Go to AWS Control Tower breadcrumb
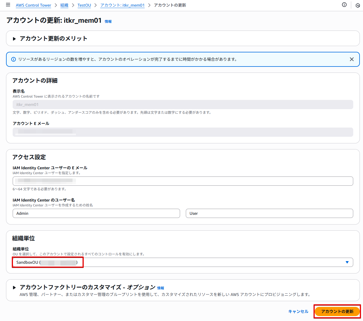363x321 pixels. [x=33, y=5]
